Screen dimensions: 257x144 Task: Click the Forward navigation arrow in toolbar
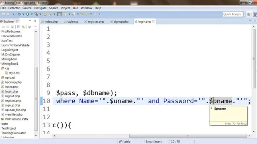(95, 14)
